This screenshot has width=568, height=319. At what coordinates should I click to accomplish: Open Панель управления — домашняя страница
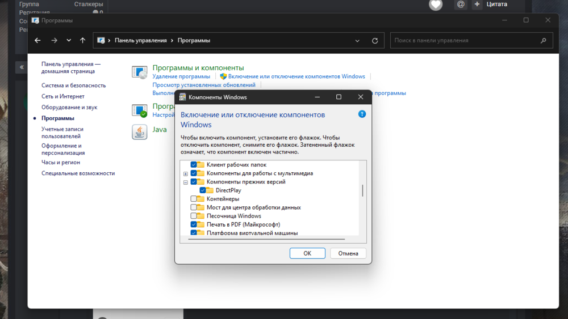coord(70,67)
